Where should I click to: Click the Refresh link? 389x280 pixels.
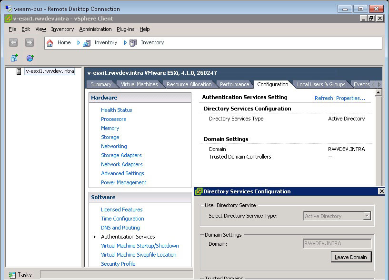324,98
